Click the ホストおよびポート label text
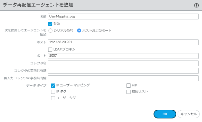Screen dimensions: 202x122 click(x=97, y=30)
